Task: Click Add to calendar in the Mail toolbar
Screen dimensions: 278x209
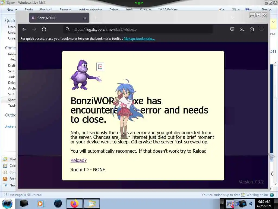Action: click(90, 10)
